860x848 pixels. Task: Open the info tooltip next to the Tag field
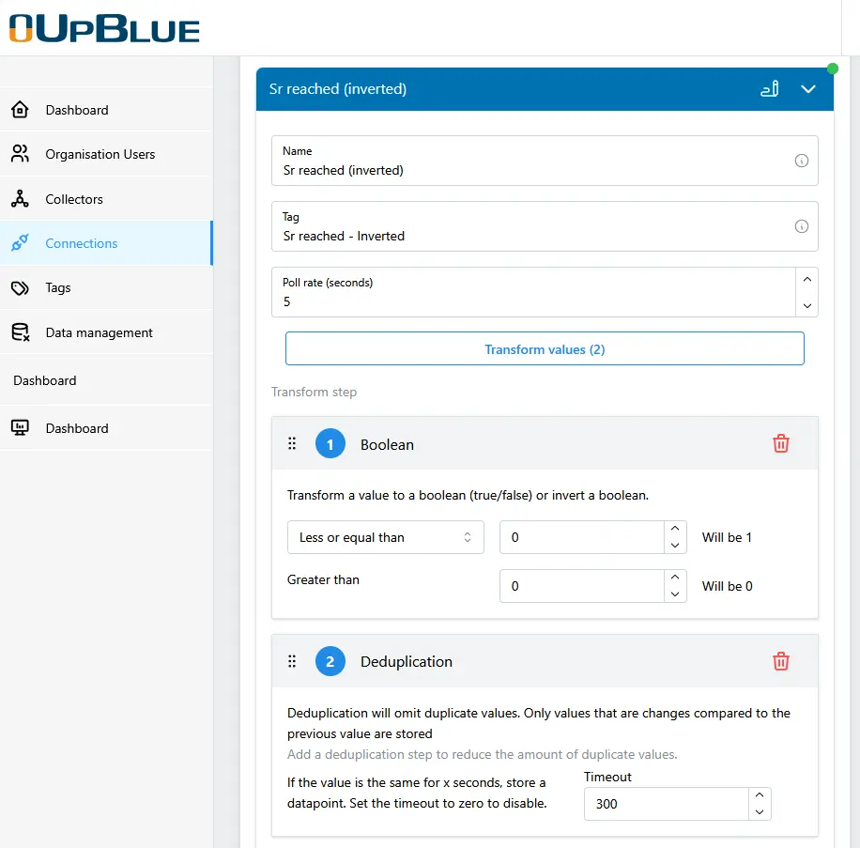[802, 226]
